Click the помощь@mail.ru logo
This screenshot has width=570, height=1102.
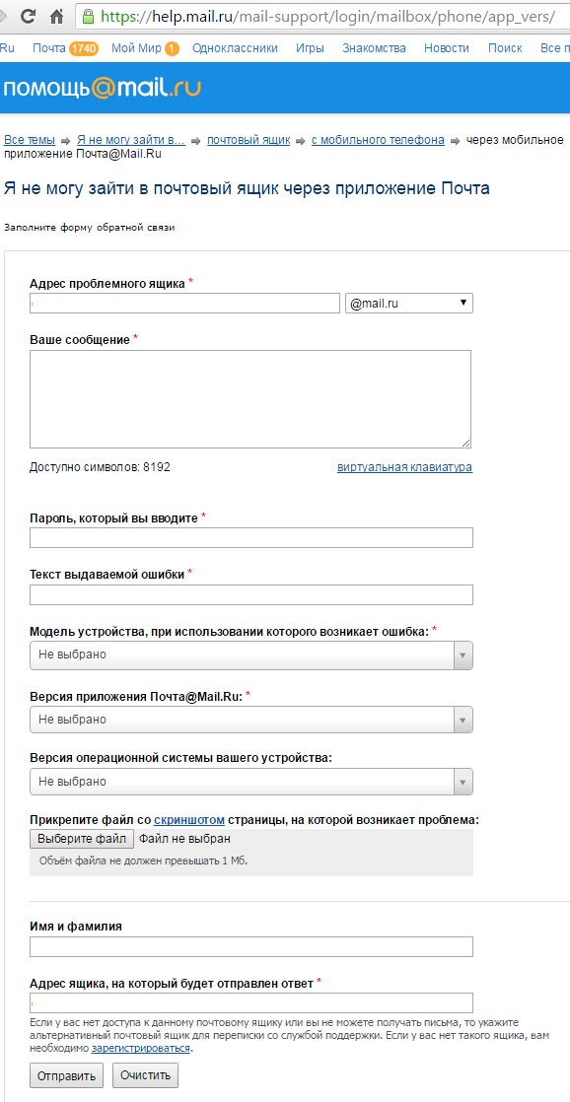(x=103, y=87)
